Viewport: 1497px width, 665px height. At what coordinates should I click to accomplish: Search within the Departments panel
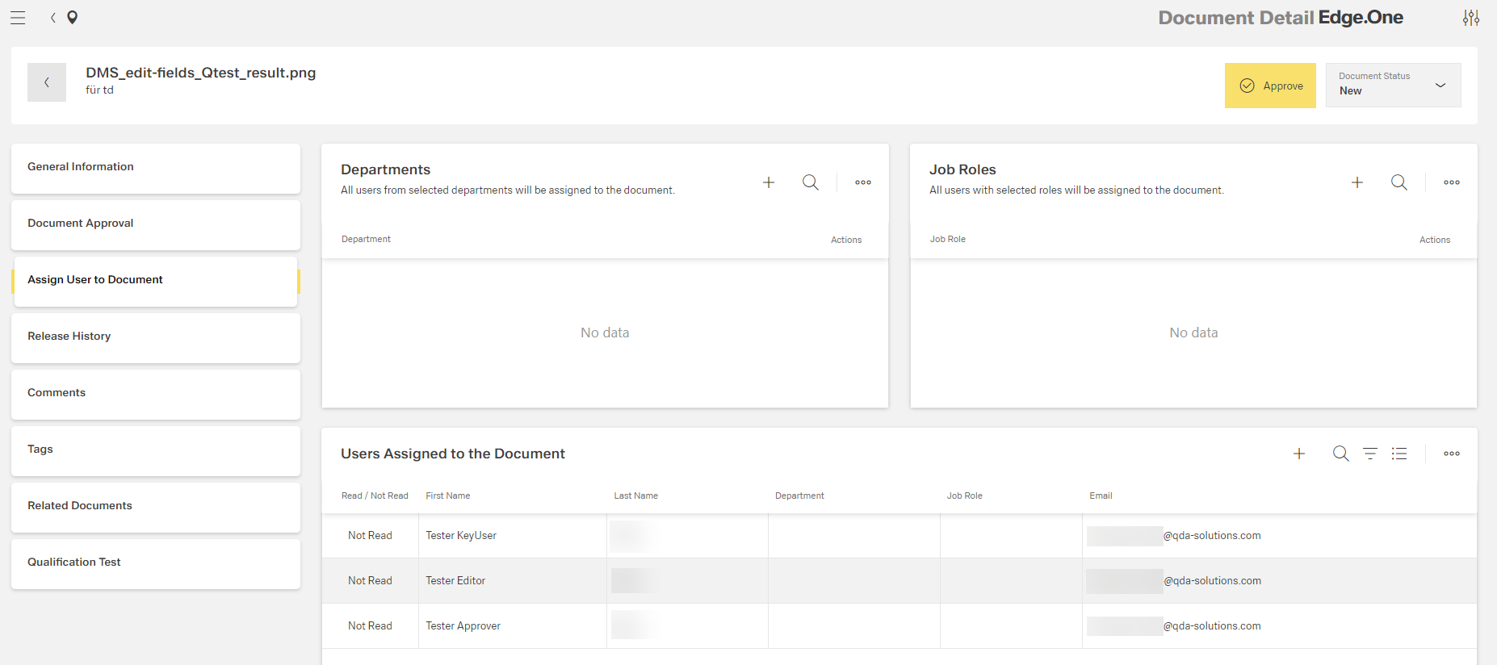(811, 182)
